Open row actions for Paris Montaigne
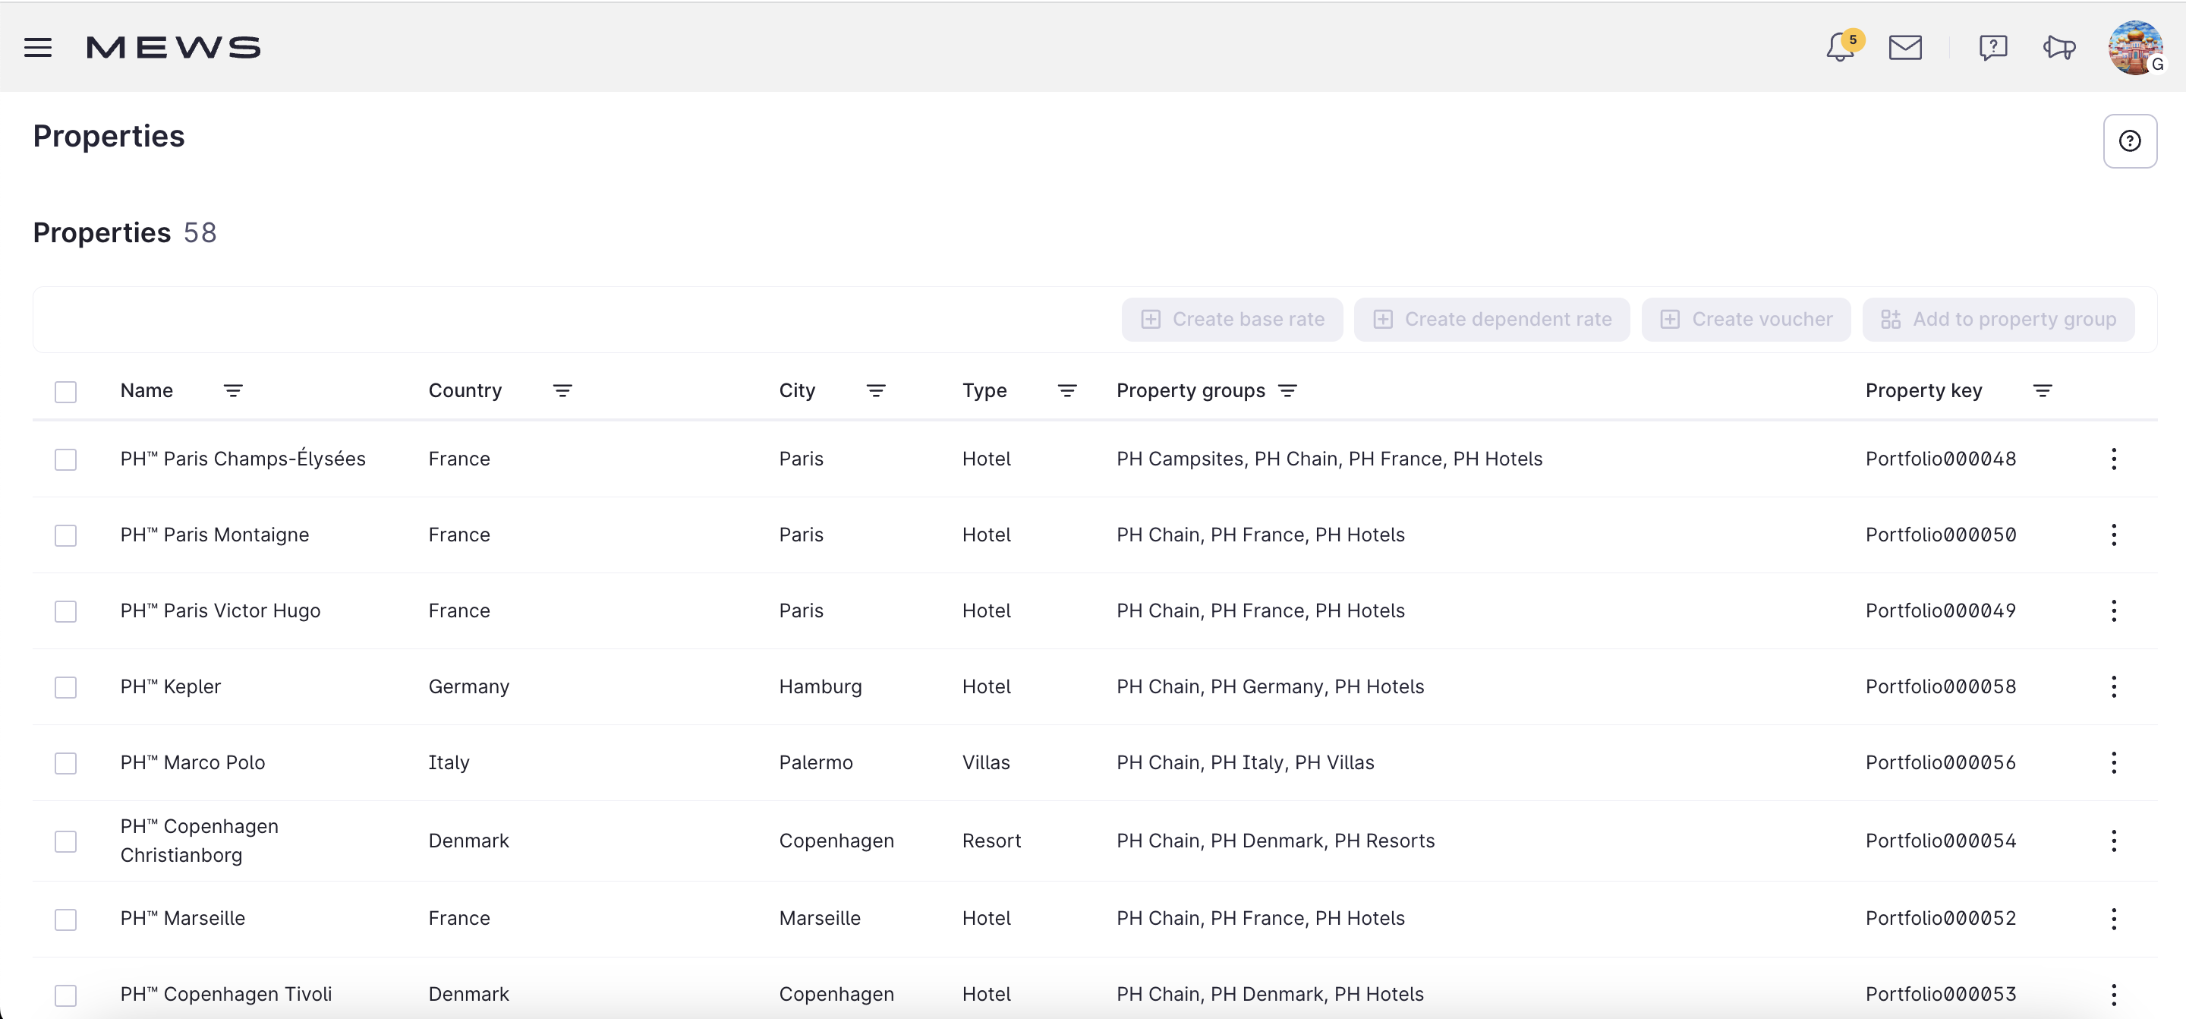Viewport: 2186px width, 1019px height. pyautogui.click(x=2114, y=535)
